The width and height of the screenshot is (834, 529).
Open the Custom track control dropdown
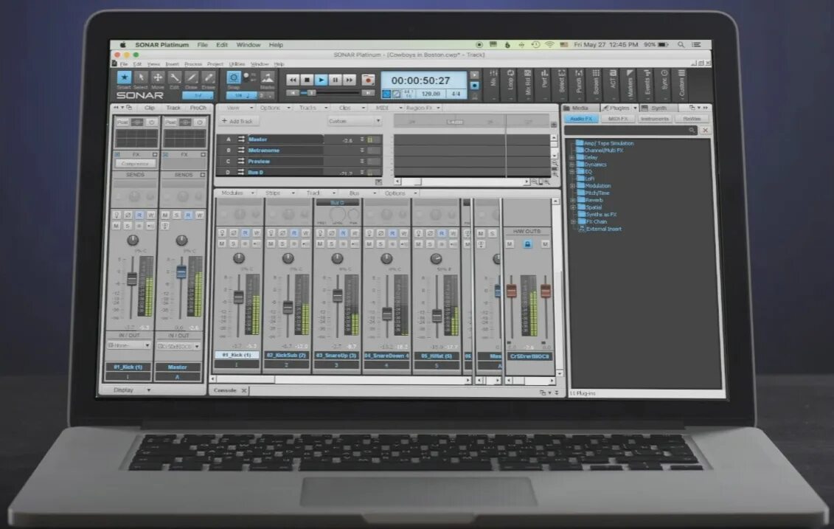click(354, 121)
